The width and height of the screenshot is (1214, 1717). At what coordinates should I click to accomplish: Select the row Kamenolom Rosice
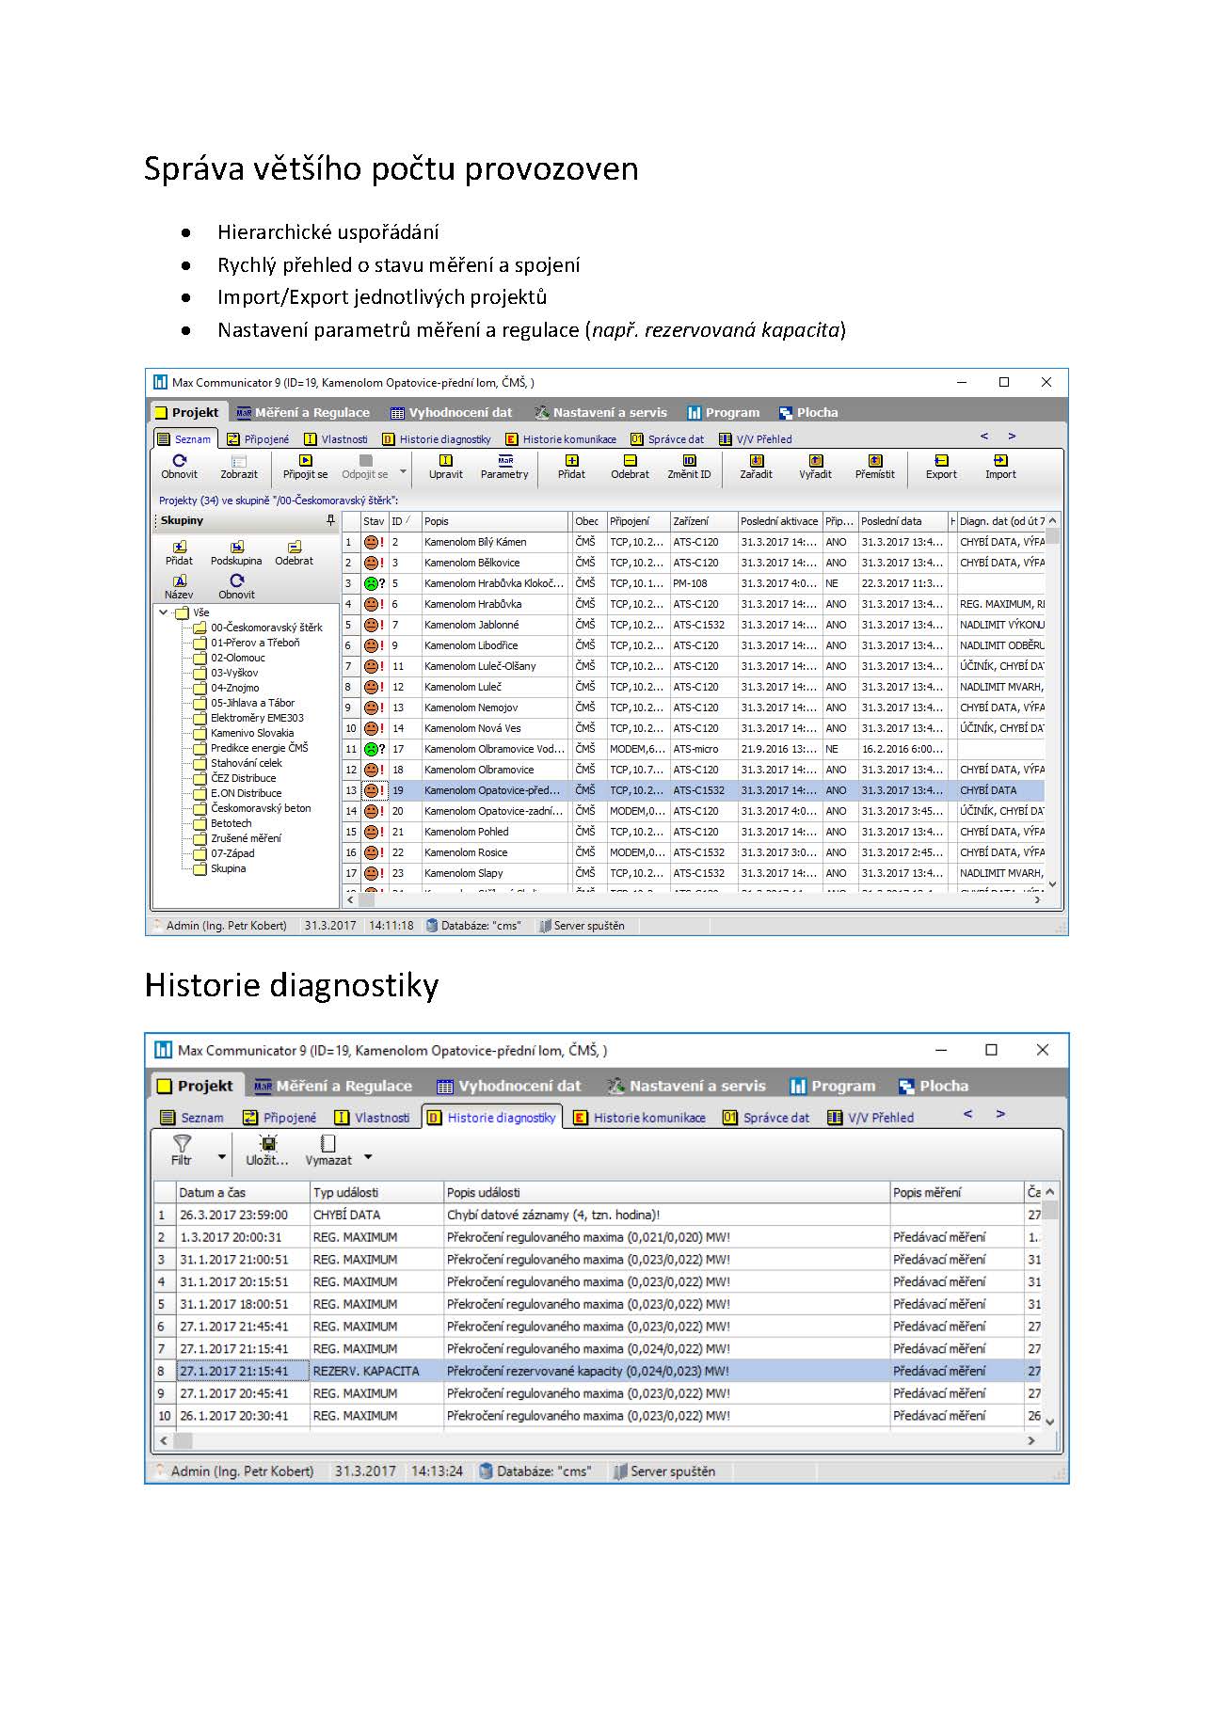[694, 852]
